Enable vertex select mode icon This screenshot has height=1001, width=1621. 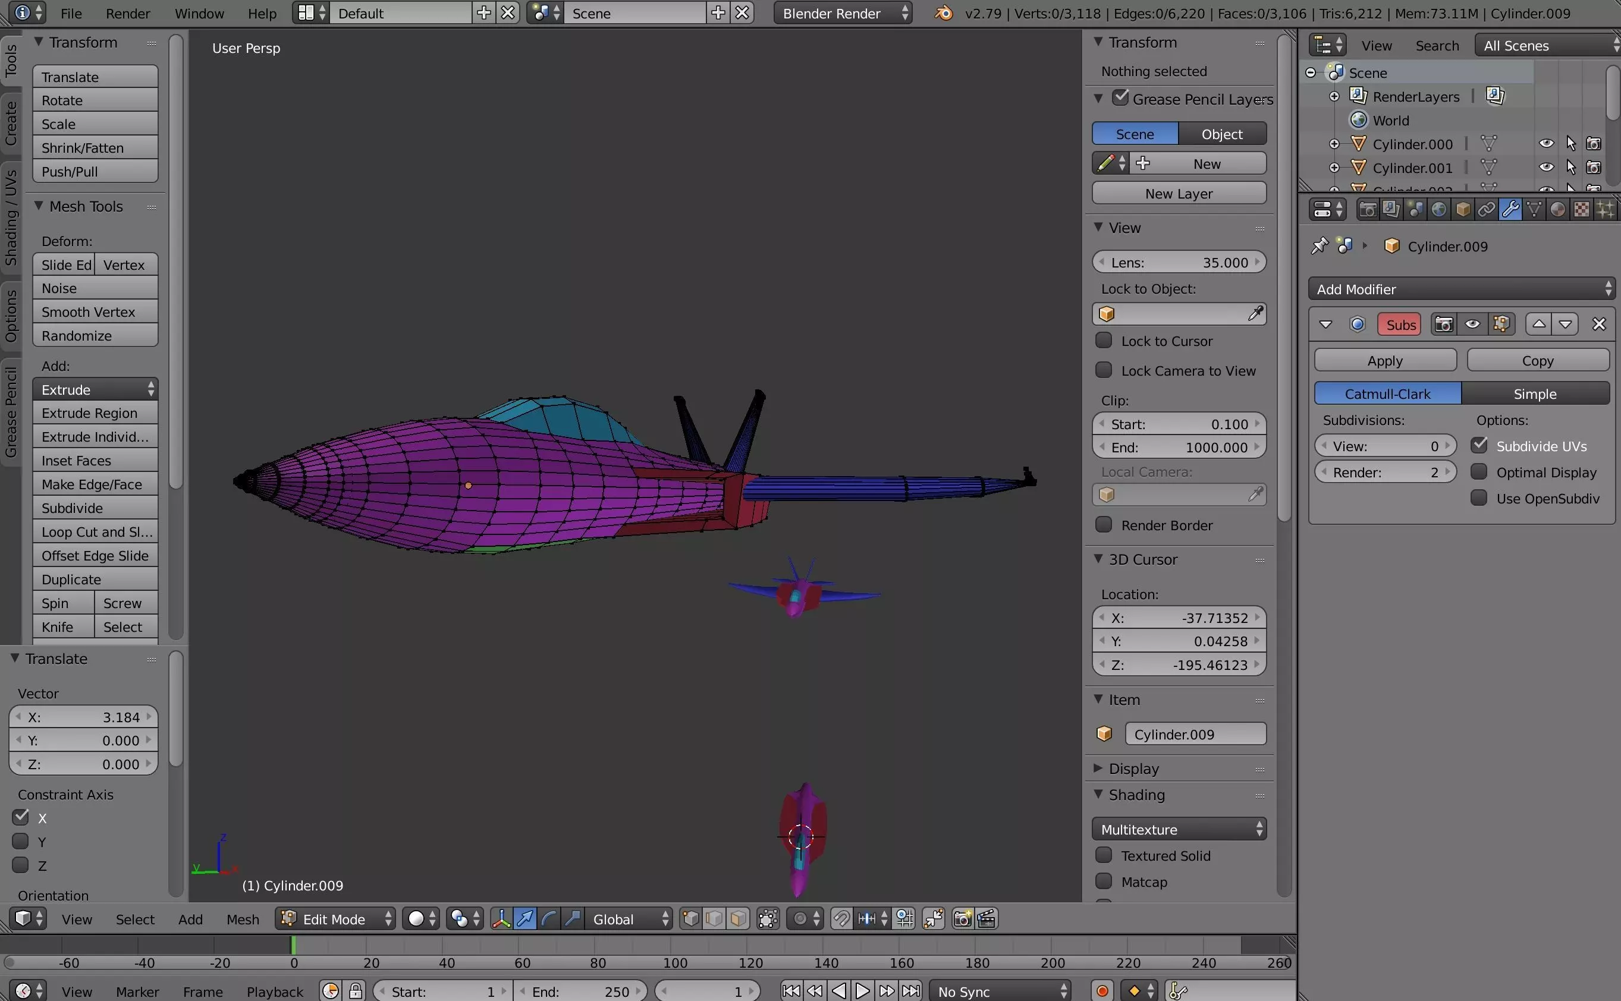(x=690, y=919)
